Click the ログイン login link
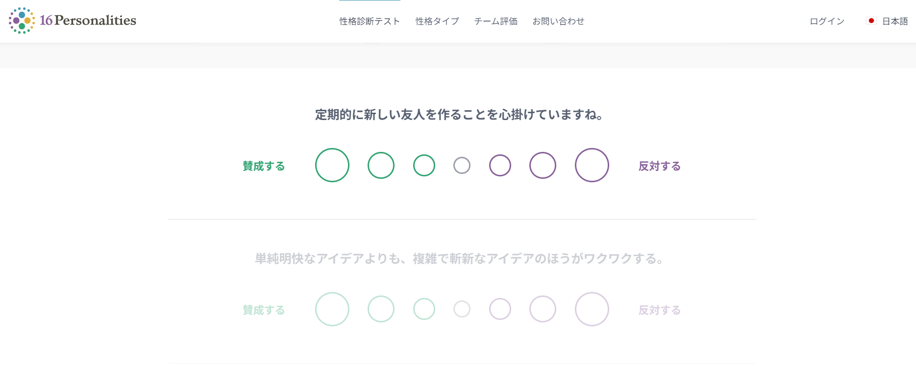916x366 pixels. [827, 21]
